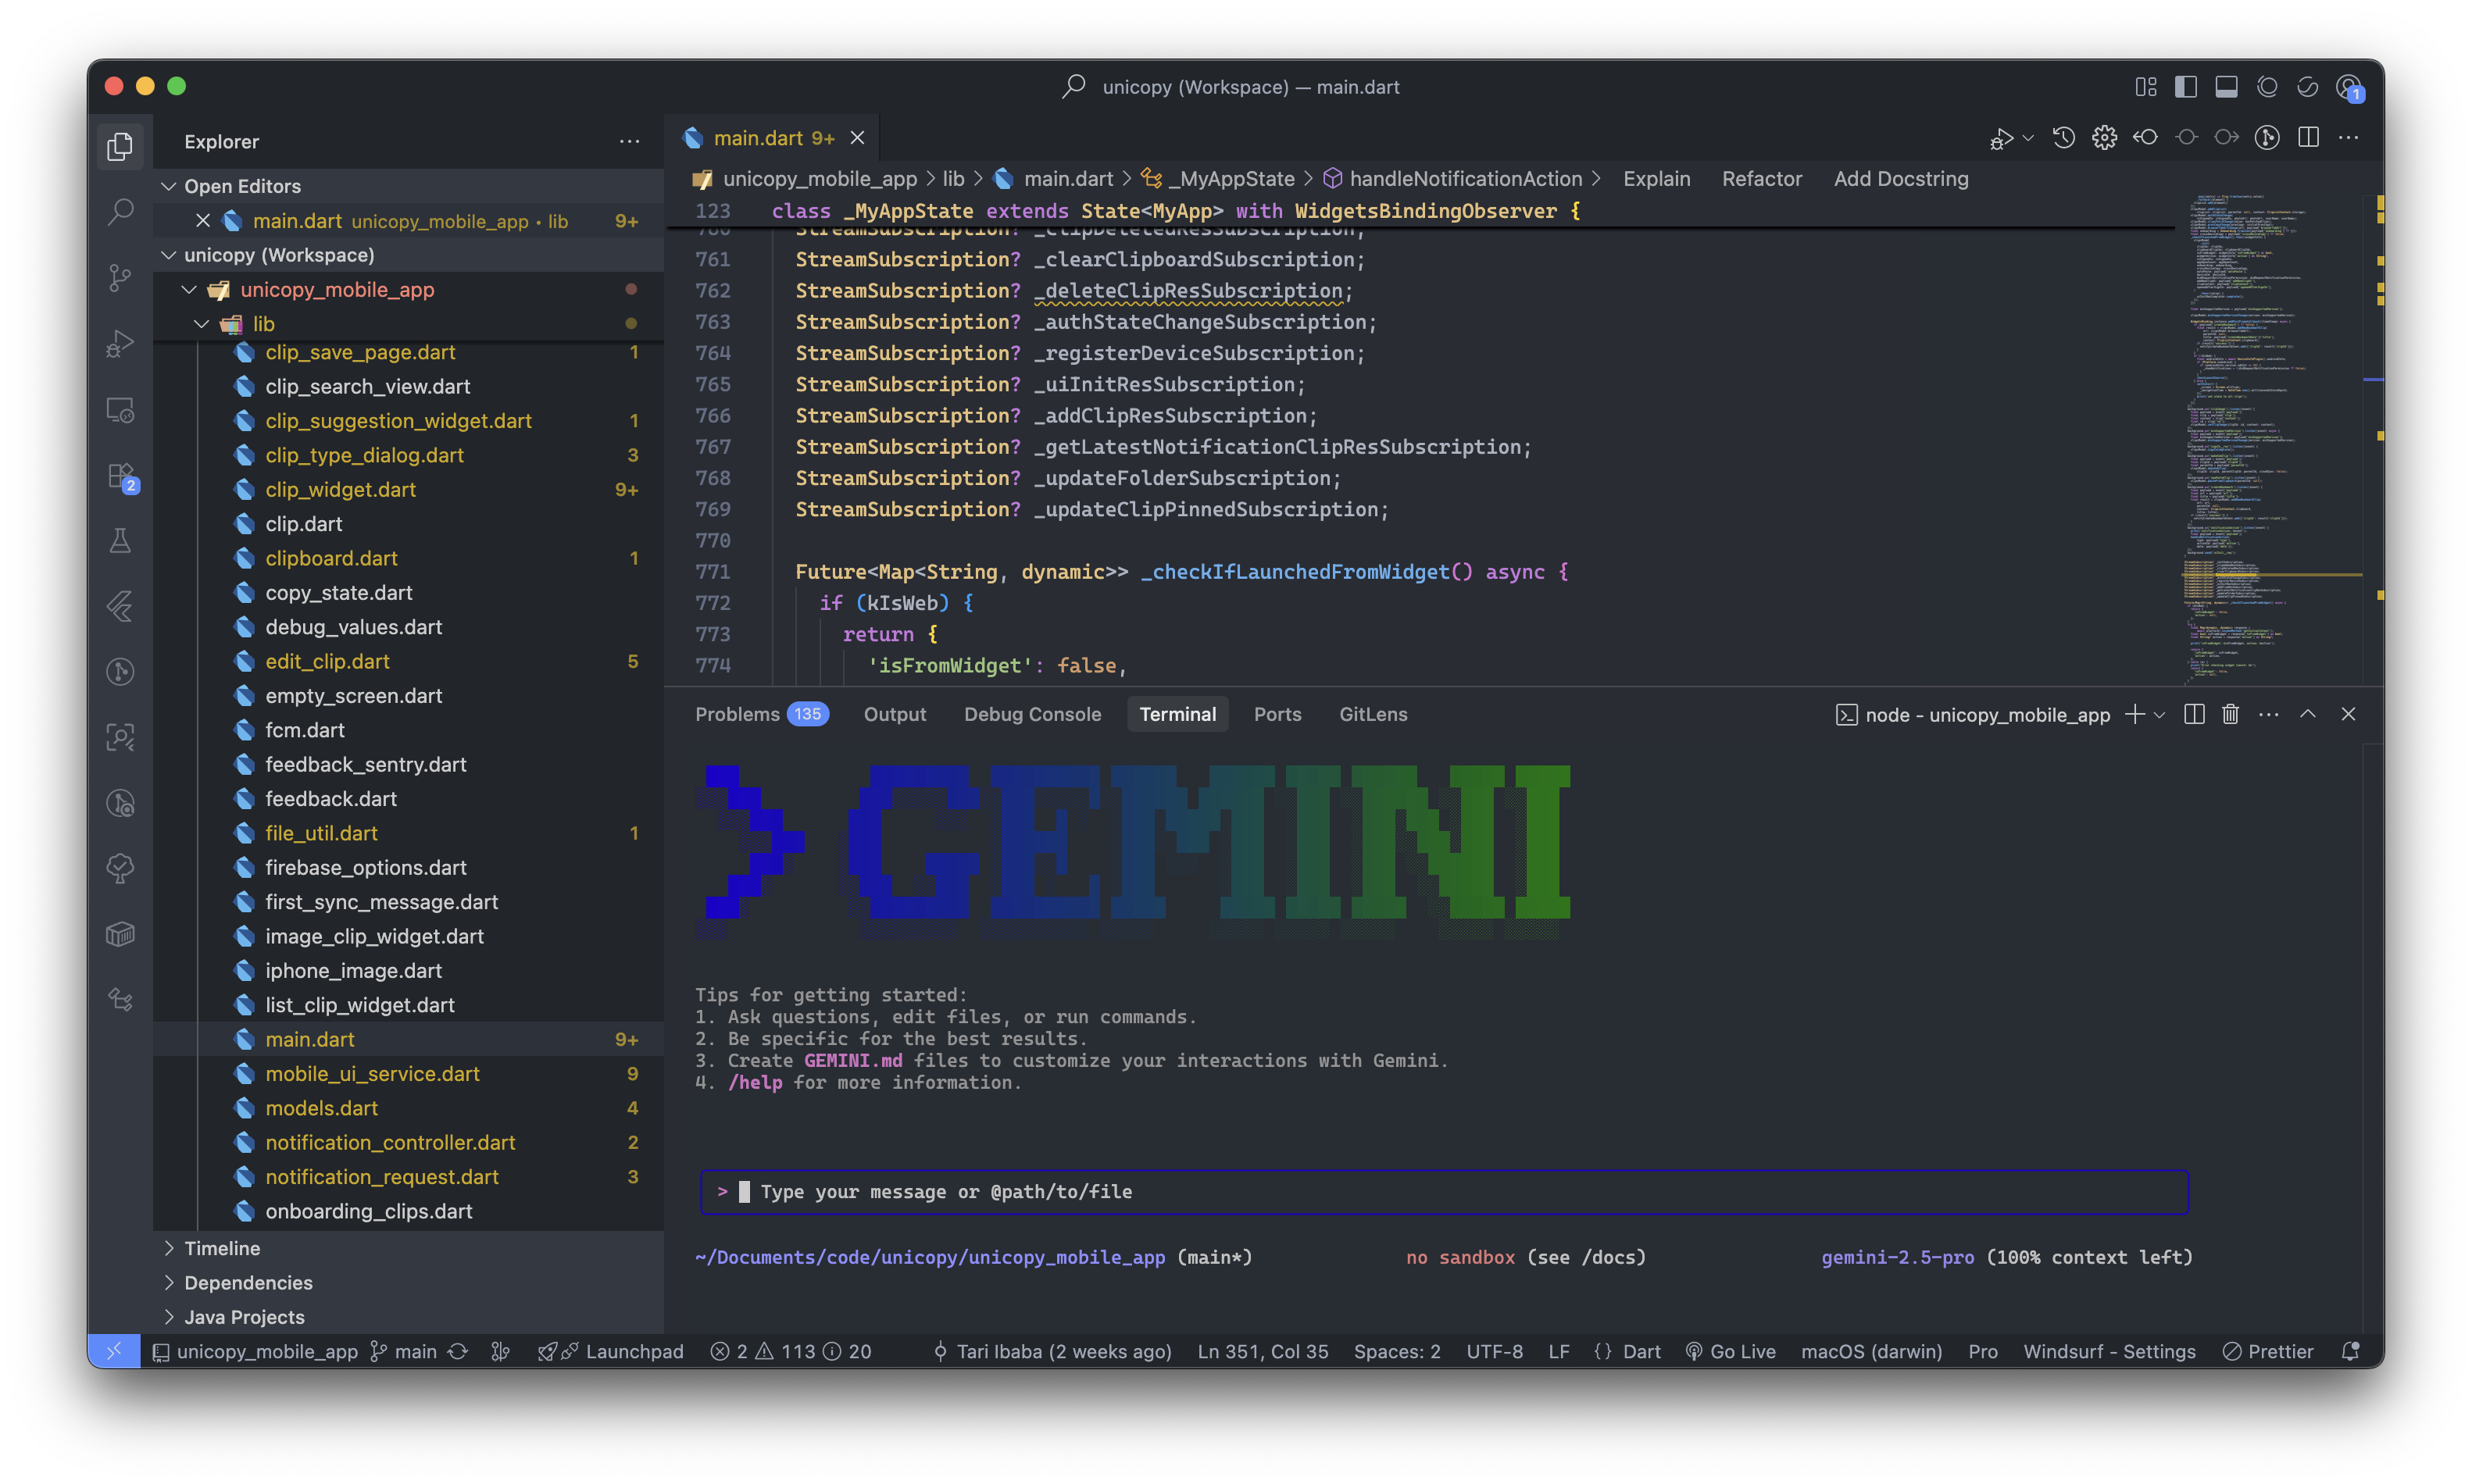The image size is (2472, 1484).
Task: Toggle the primary side bar visibility
Action: coord(2185,87)
